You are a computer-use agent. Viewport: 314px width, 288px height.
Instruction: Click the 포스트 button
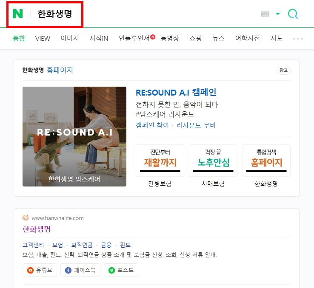click(x=121, y=270)
